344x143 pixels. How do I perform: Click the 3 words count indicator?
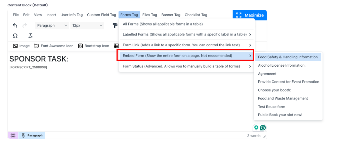(254, 136)
